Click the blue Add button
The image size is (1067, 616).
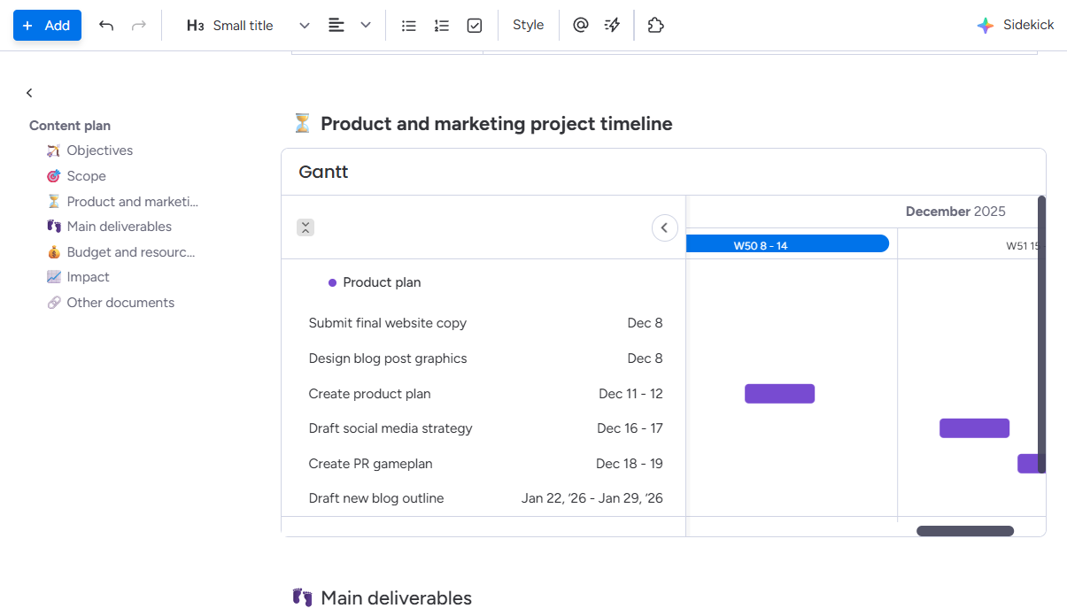coord(47,26)
